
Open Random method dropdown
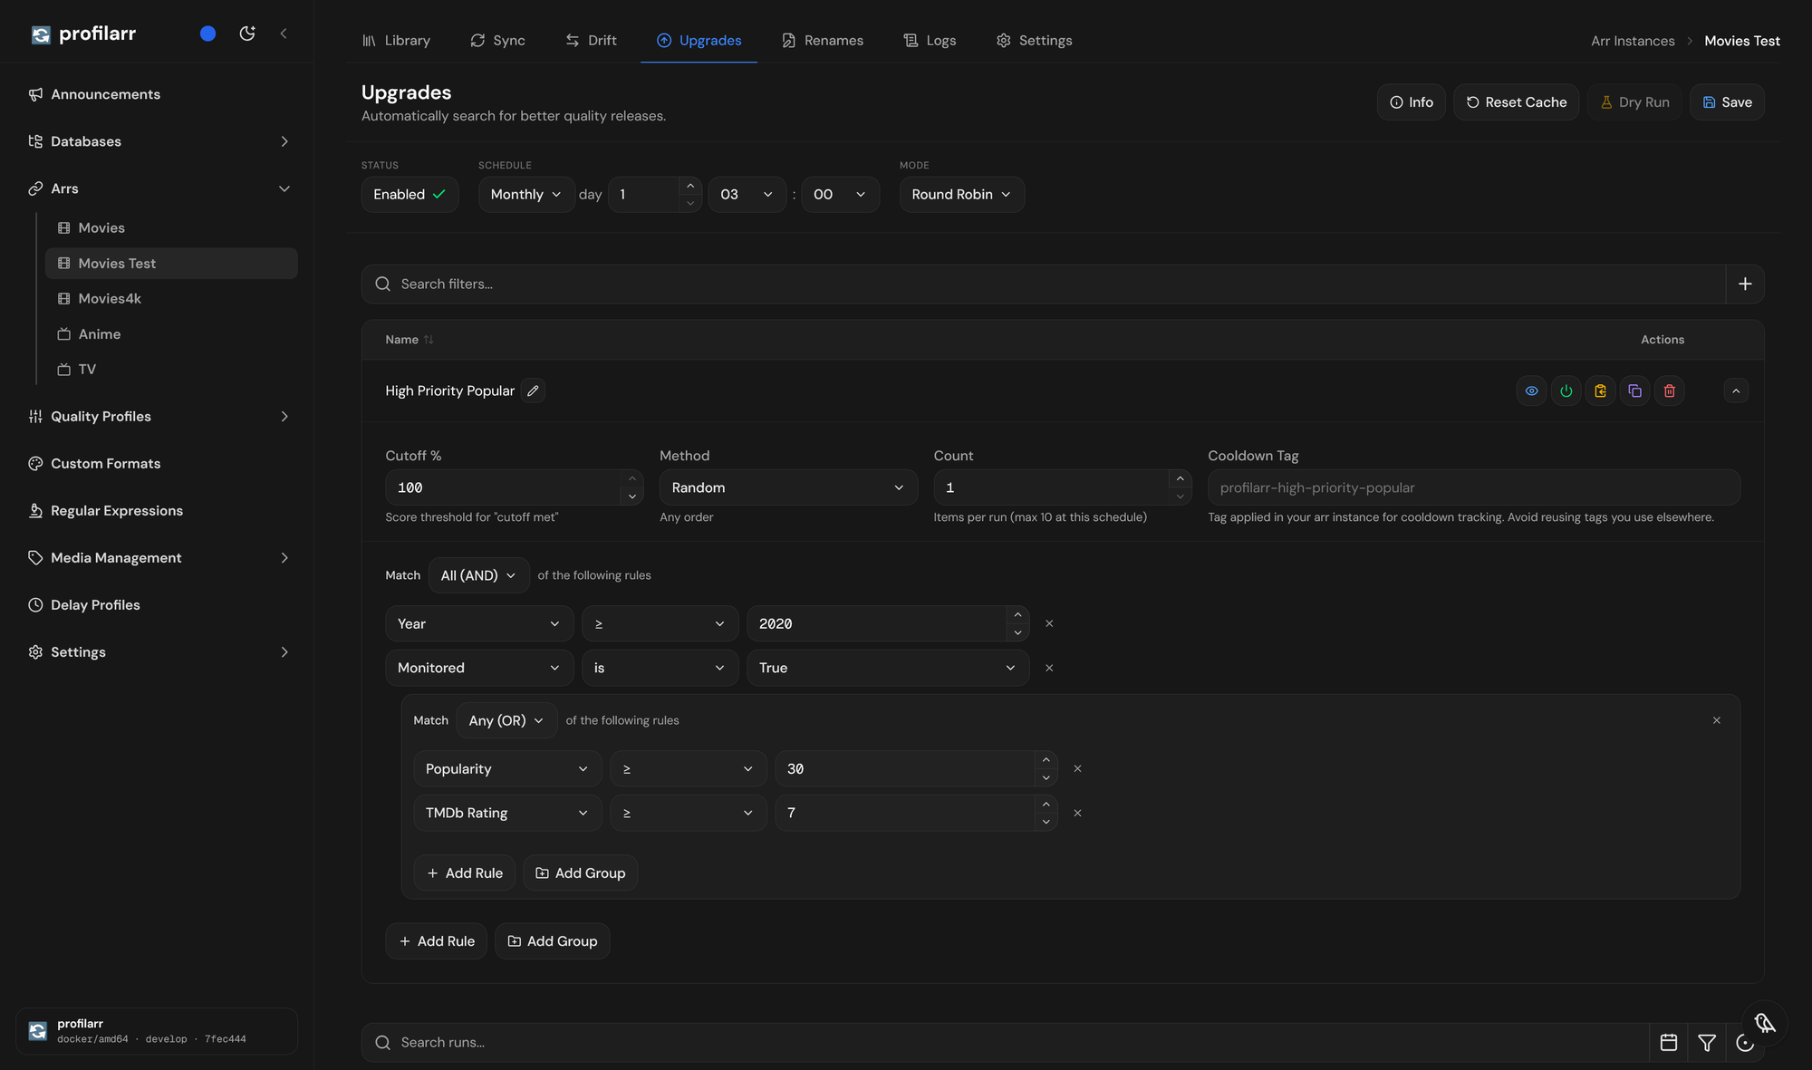pyautogui.click(x=787, y=487)
